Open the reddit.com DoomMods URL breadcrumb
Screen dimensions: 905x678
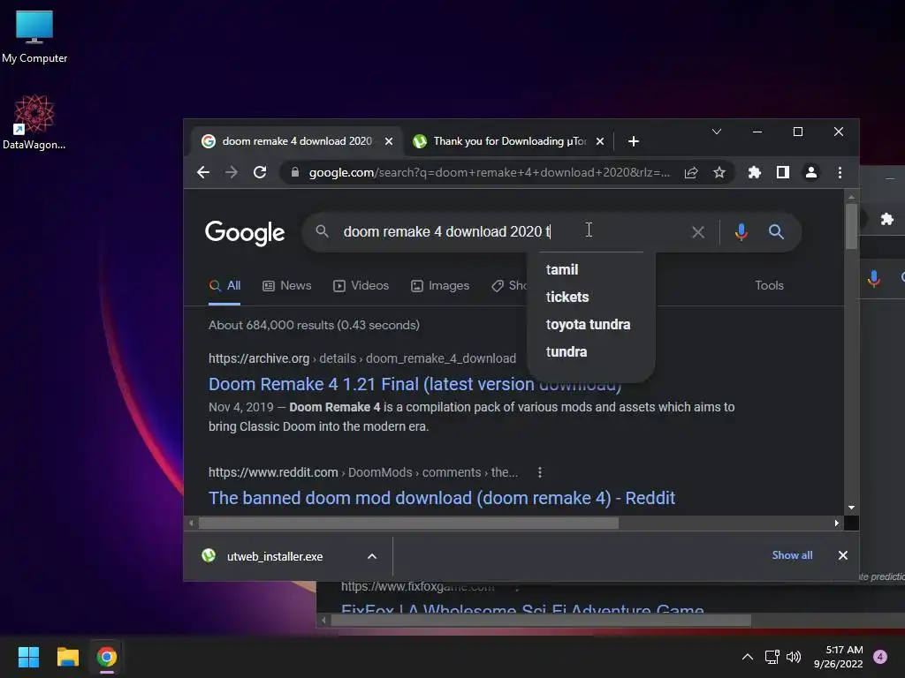pos(363,473)
